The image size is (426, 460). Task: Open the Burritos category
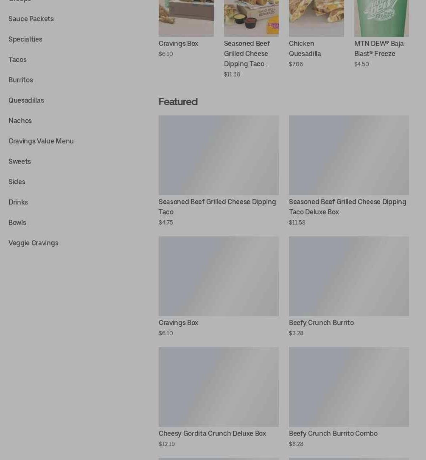click(x=20, y=80)
